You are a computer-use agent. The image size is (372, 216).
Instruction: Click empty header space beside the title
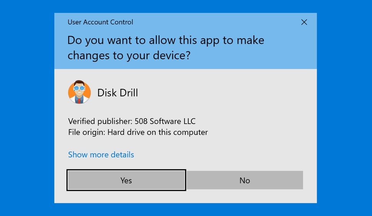point(215,22)
